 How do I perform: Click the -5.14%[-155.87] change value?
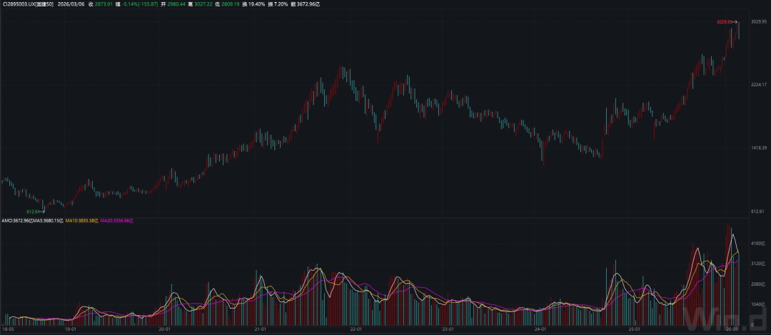click(140, 4)
